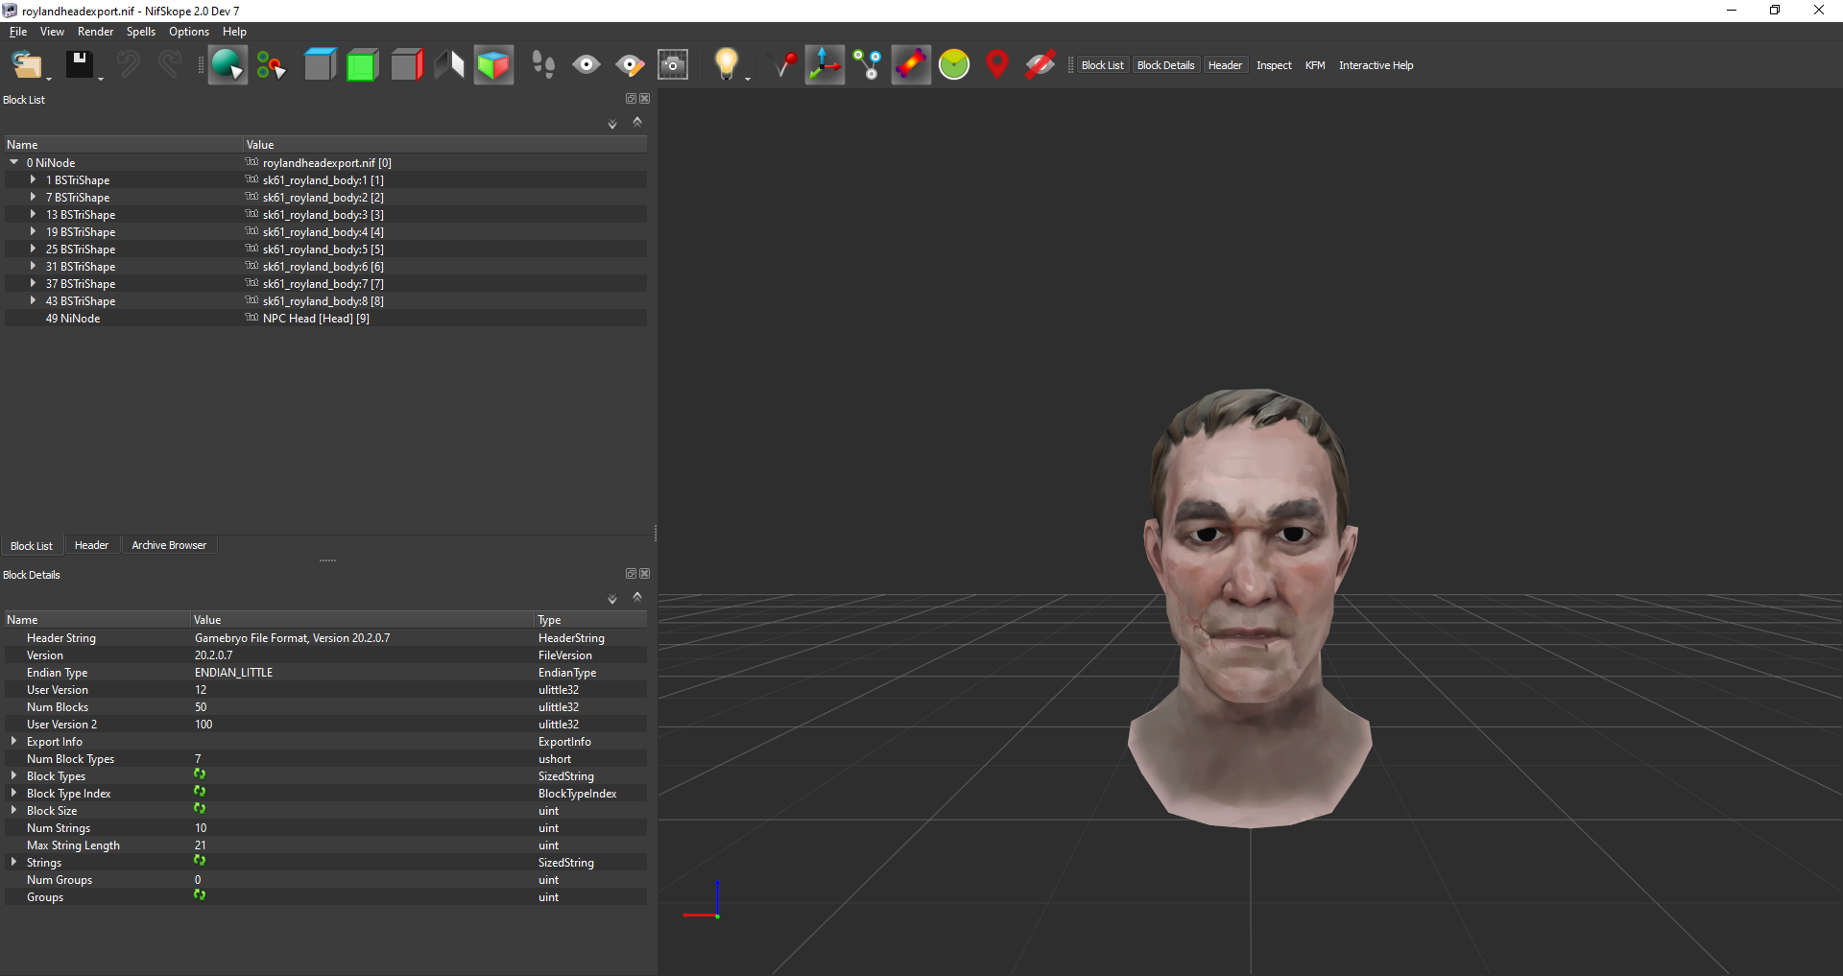
Task: Click the Inspect toolbar button
Action: [1274, 65]
